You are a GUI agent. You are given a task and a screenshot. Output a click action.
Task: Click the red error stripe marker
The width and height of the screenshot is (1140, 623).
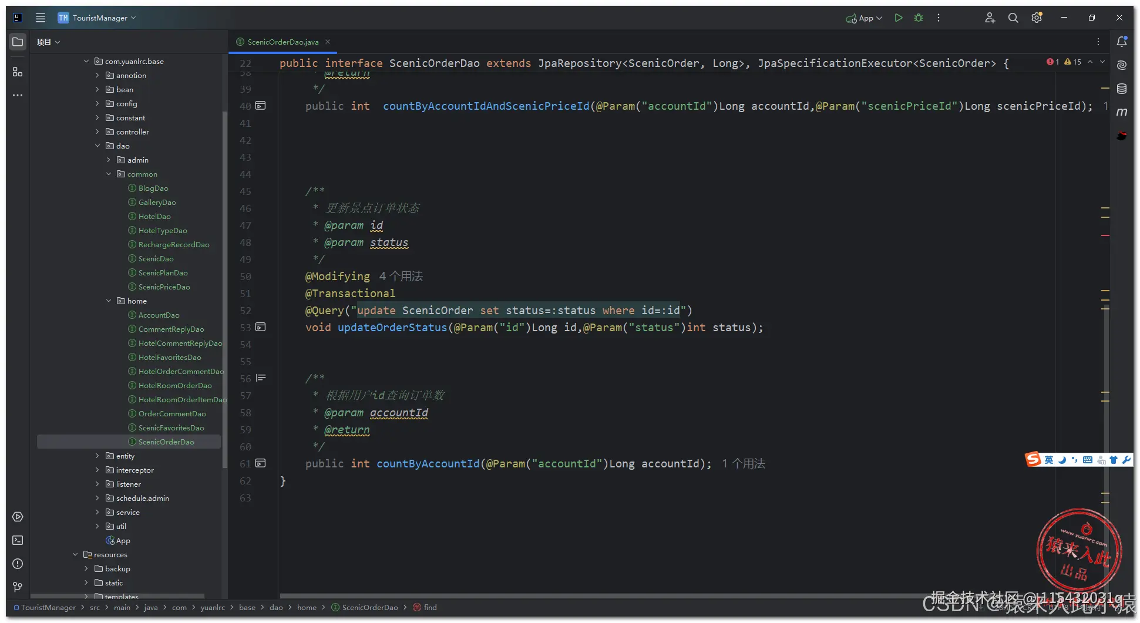[x=1105, y=235]
